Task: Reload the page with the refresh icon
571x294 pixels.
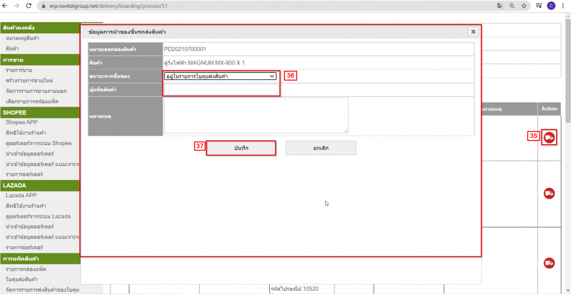Action: click(30, 6)
